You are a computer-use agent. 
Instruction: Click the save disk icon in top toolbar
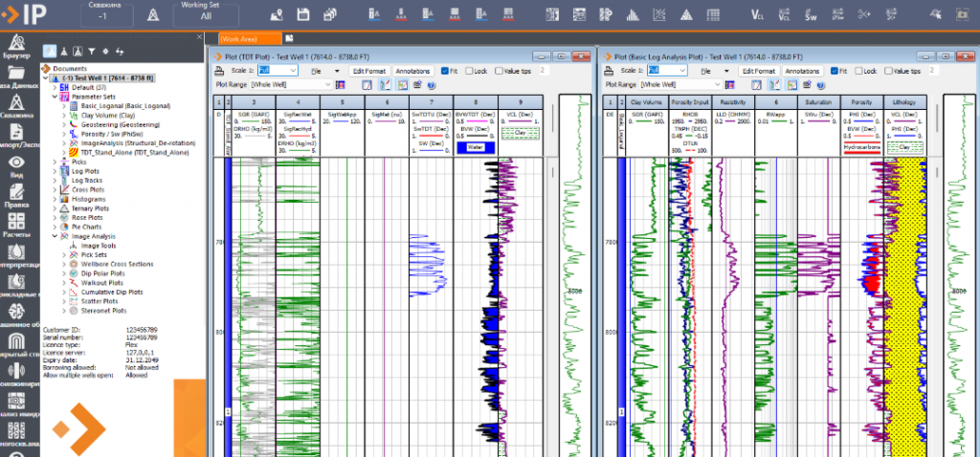tap(303, 15)
